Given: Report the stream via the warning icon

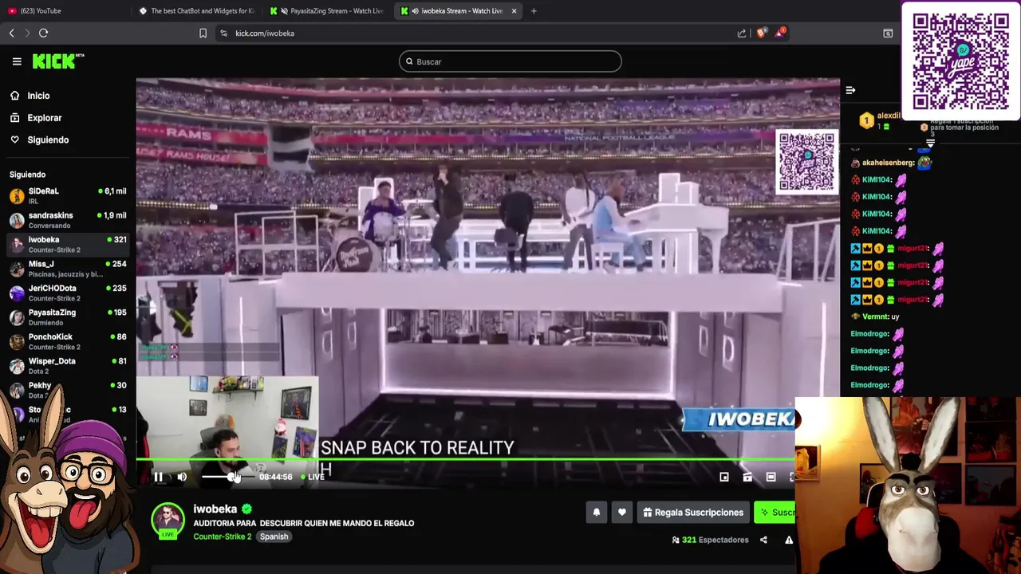Looking at the screenshot, I should tap(789, 540).
